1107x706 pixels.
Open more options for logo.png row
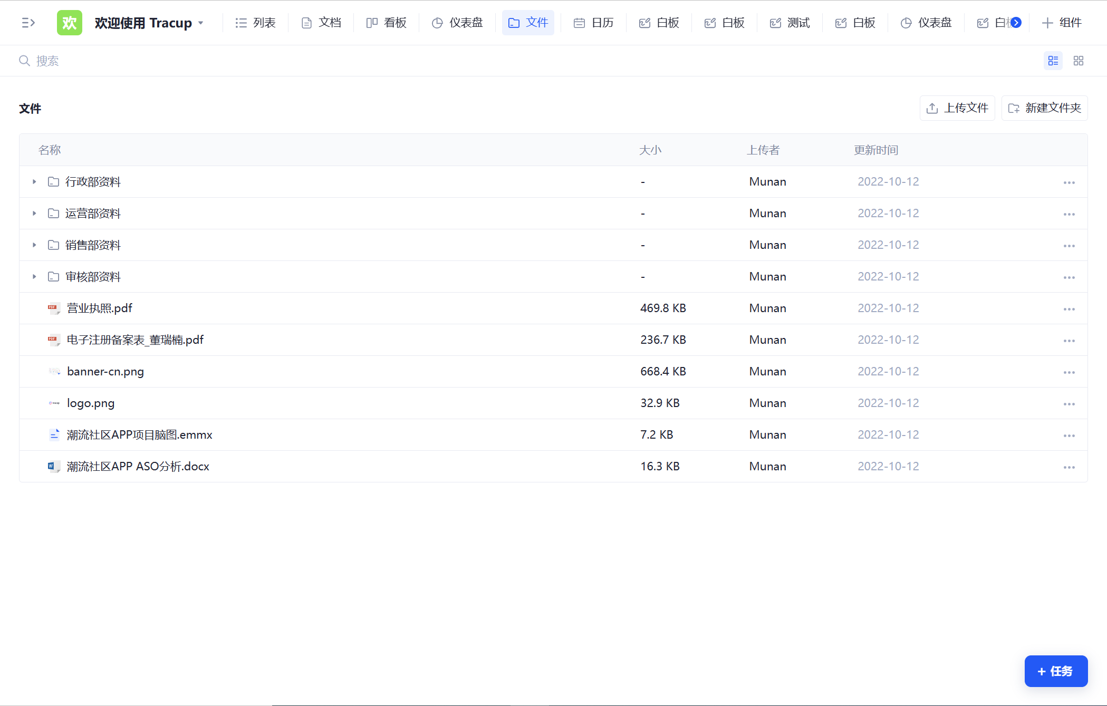[x=1069, y=404]
